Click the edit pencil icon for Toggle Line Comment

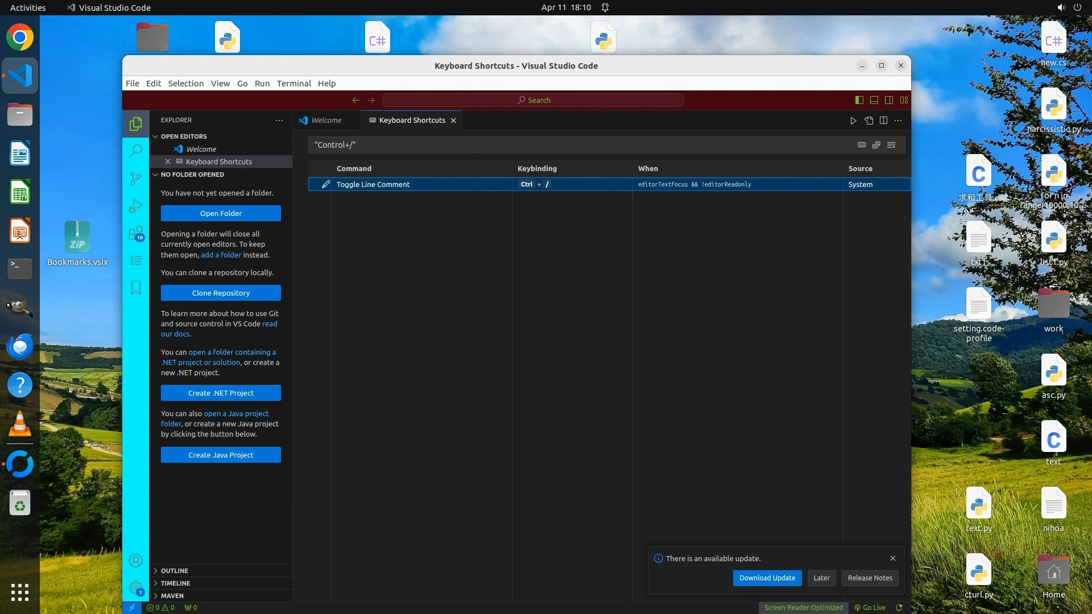pyautogui.click(x=325, y=184)
